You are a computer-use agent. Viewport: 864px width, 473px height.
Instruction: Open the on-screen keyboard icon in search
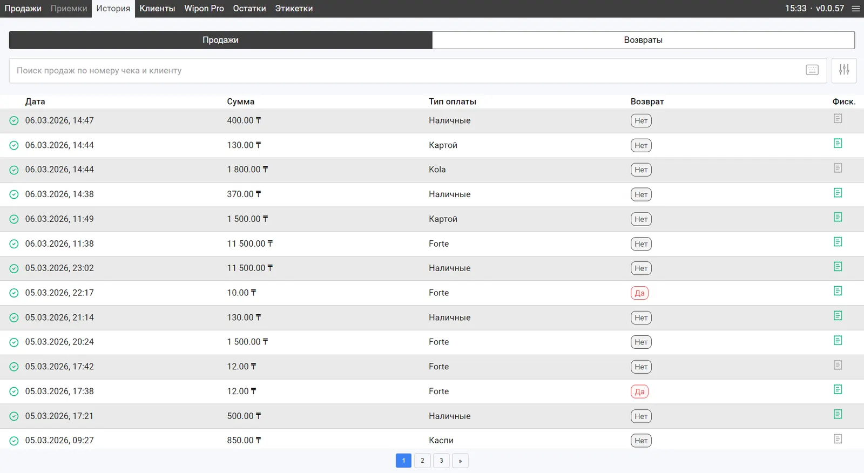coord(812,70)
